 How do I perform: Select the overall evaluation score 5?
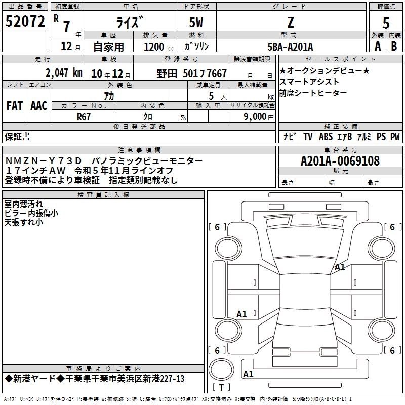coord(386,23)
